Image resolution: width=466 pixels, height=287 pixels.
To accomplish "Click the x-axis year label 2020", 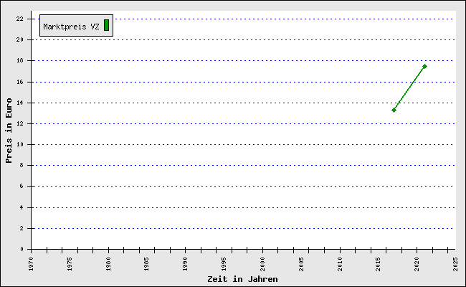I will pos(417,264).
